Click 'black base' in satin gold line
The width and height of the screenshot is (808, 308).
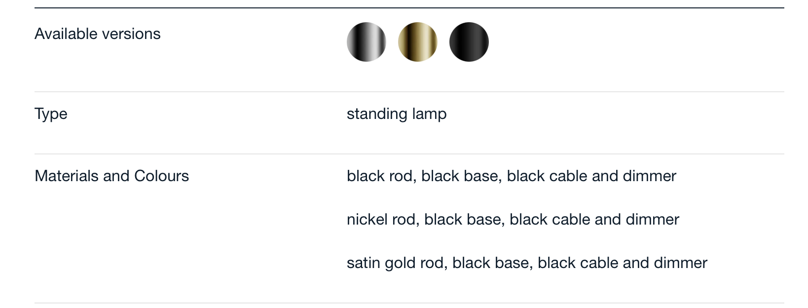point(491,263)
